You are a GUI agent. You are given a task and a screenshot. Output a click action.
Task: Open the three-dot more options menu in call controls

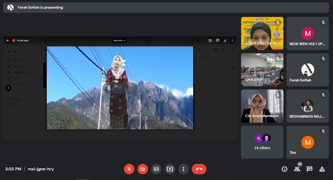point(183,169)
